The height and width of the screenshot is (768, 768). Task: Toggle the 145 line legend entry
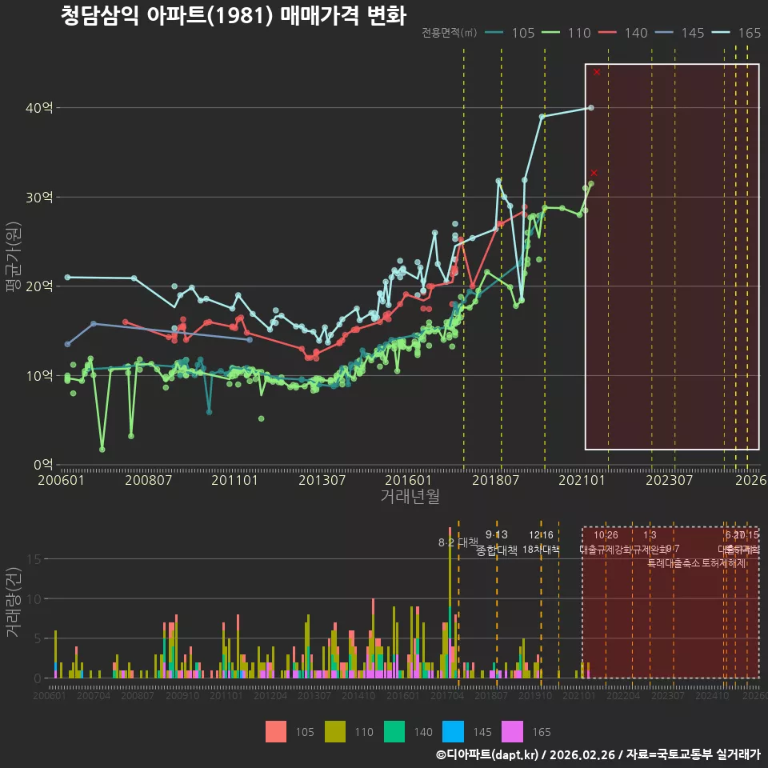[x=679, y=33]
